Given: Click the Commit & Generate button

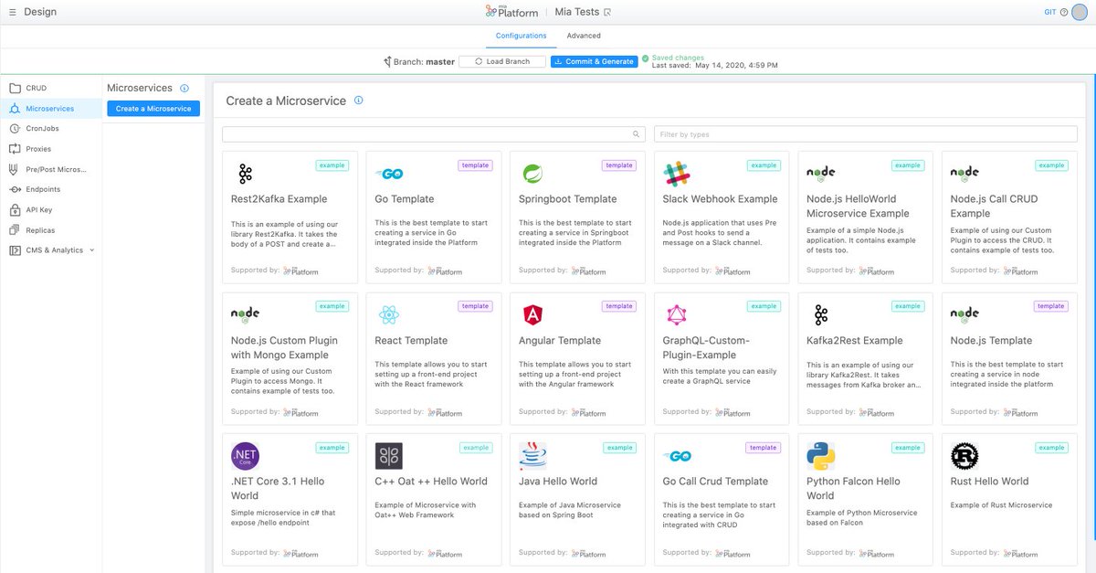Looking at the screenshot, I should click(x=594, y=61).
